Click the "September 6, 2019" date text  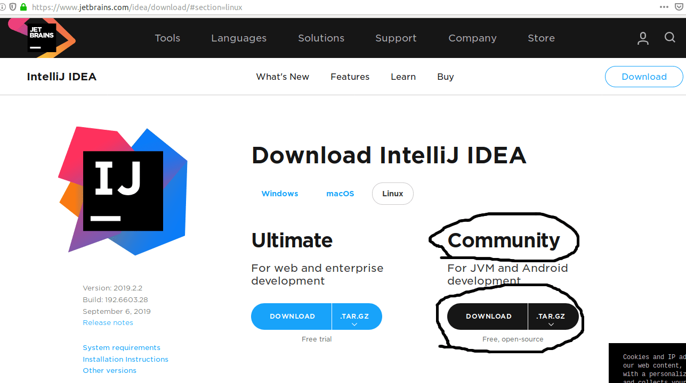click(117, 312)
